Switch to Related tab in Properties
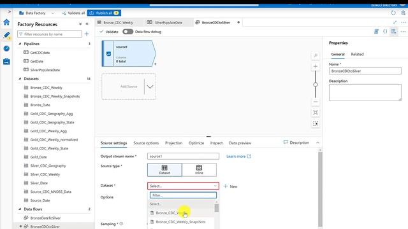Image resolution: width=408 pixels, height=229 pixels. coord(357,54)
